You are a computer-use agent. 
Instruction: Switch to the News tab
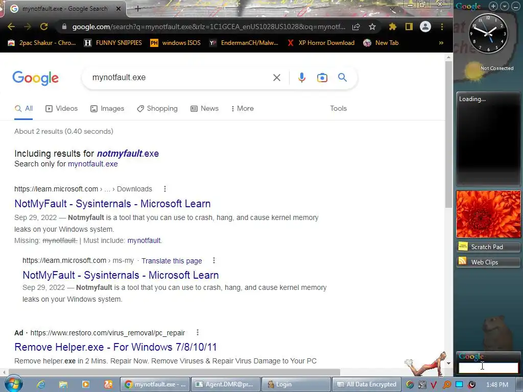click(204, 109)
